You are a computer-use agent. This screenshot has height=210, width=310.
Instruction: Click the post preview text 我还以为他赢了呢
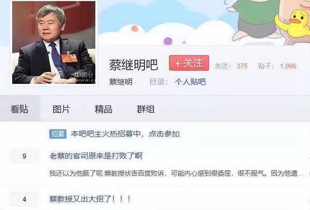[x=76, y=174]
